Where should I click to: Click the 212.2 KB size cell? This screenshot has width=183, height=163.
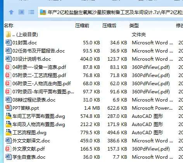point(90,124)
